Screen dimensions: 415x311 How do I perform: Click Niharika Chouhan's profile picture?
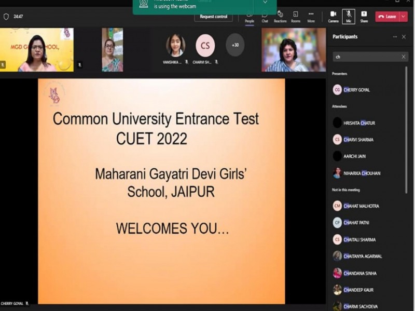337,173
